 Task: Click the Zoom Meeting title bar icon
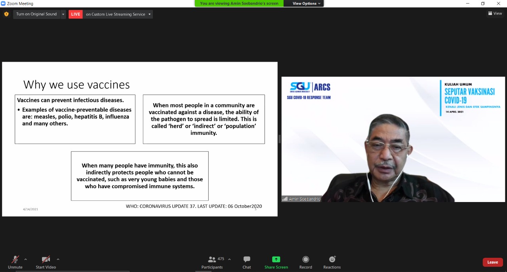(x=3, y=4)
